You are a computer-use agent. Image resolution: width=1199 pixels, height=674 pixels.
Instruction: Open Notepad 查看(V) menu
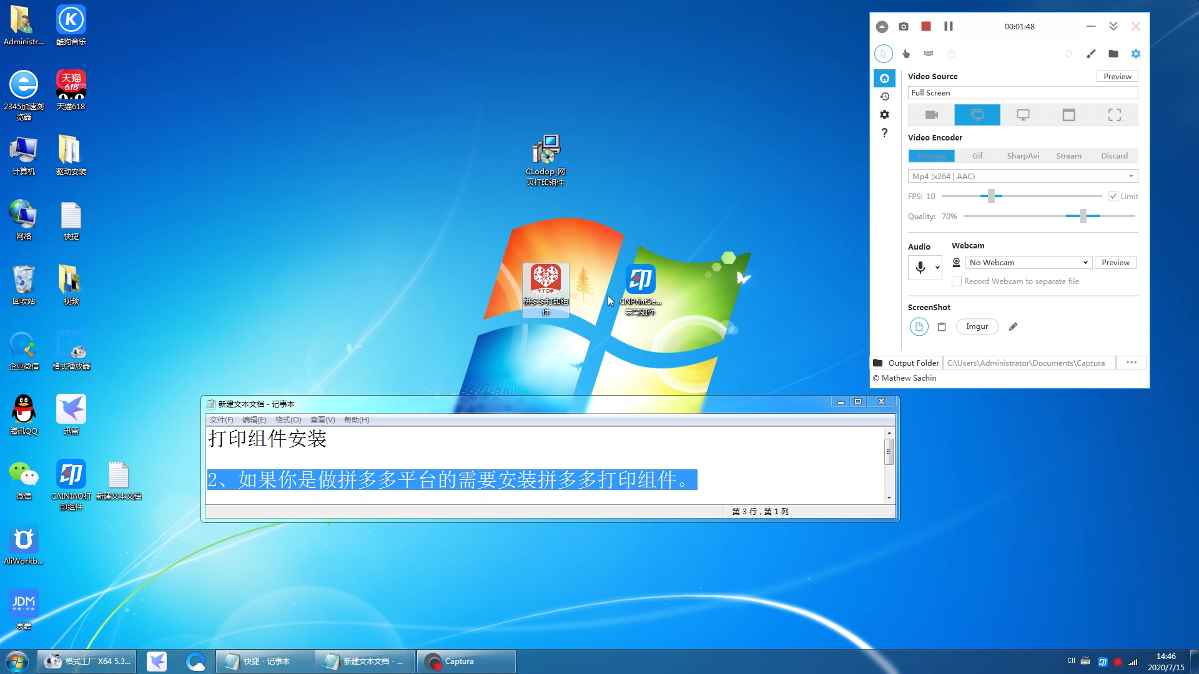click(x=322, y=420)
